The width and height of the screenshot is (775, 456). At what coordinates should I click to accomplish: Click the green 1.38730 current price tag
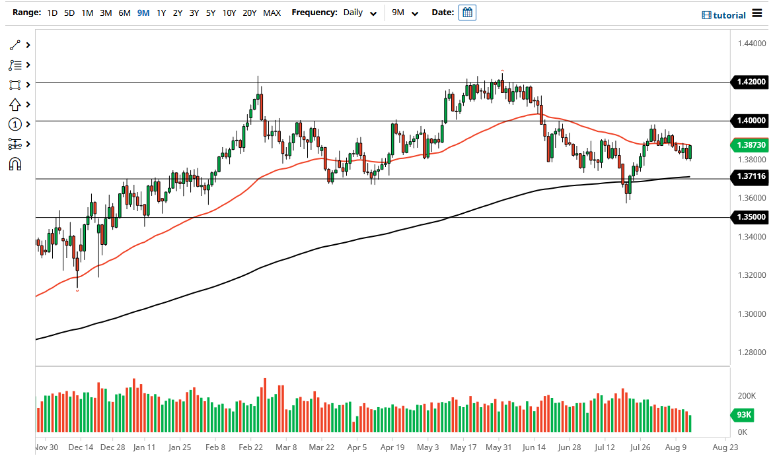749,145
